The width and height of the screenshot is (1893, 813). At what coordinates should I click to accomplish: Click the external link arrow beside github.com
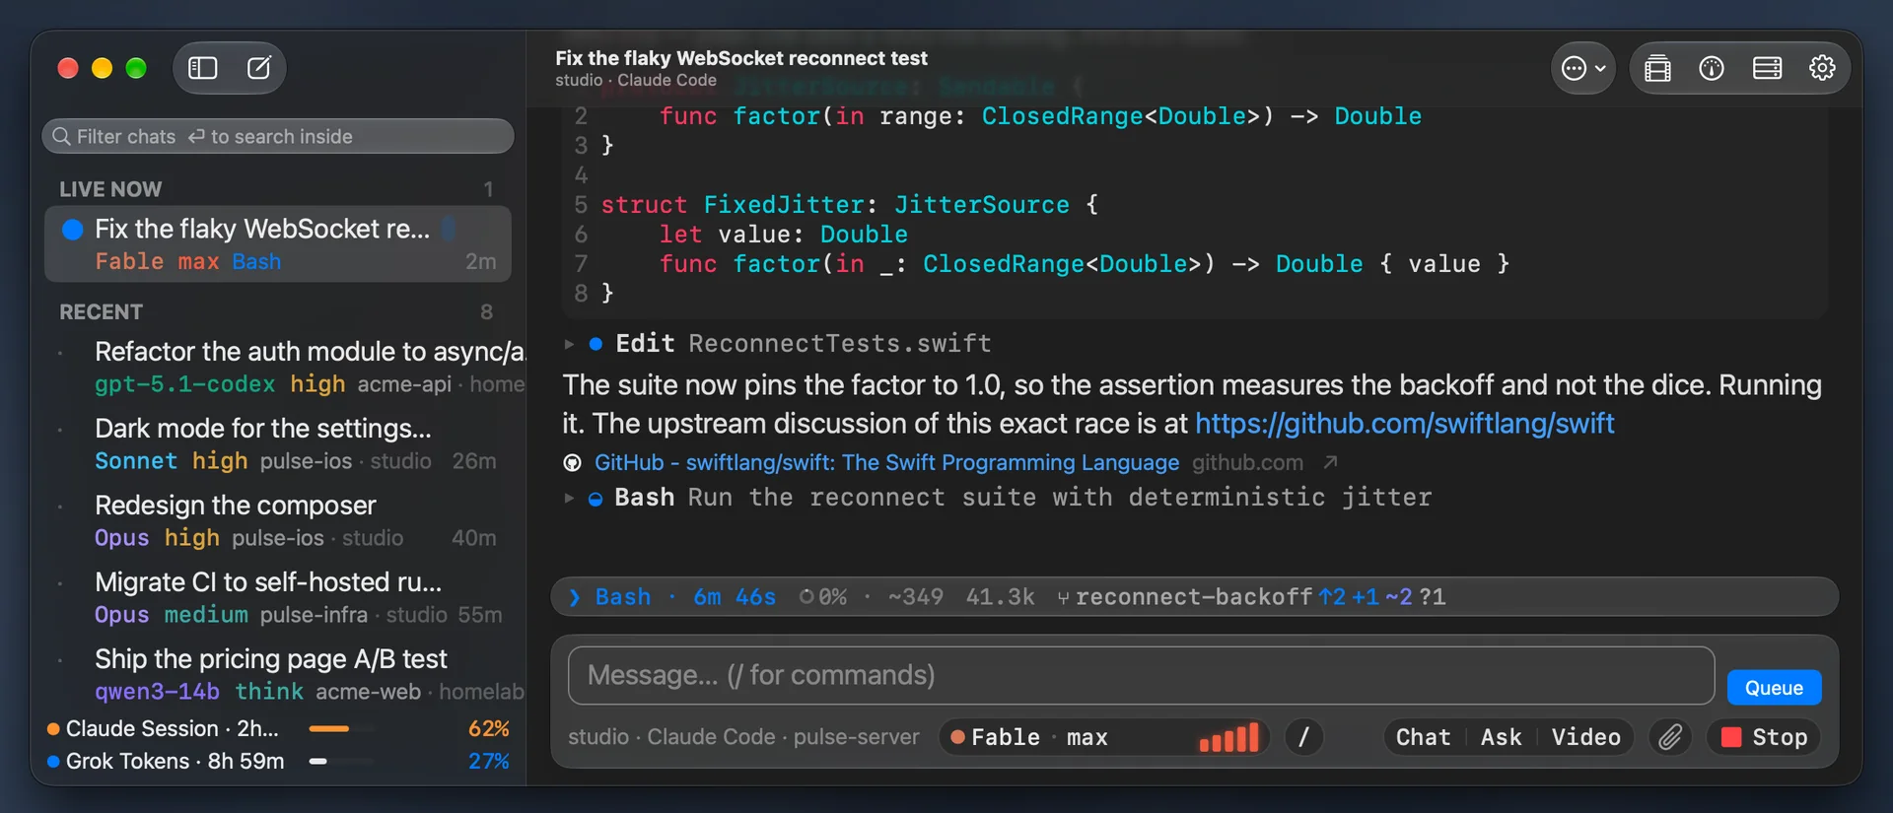(x=1330, y=462)
